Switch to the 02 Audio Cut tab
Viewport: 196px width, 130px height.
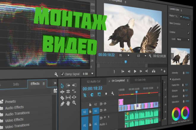pyautogui.click(x=94, y=82)
